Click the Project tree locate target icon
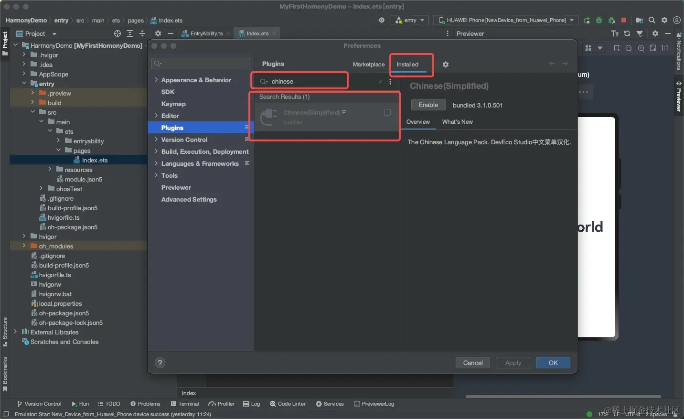 pos(118,33)
